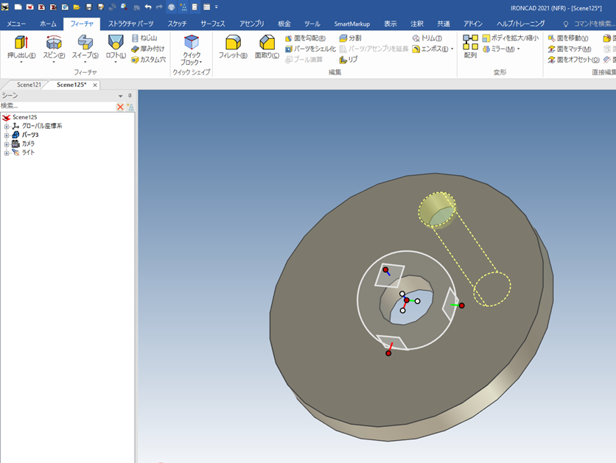Viewport: 616px width, 463px height.
Task: Clear the scene search with red X
Action: [x=120, y=107]
